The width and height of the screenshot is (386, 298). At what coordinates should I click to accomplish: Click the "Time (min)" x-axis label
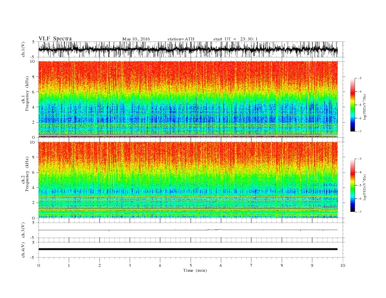pos(195,270)
